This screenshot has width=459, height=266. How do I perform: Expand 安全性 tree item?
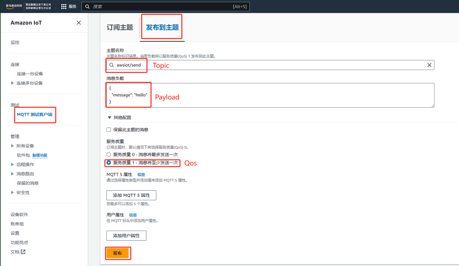click(x=12, y=192)
